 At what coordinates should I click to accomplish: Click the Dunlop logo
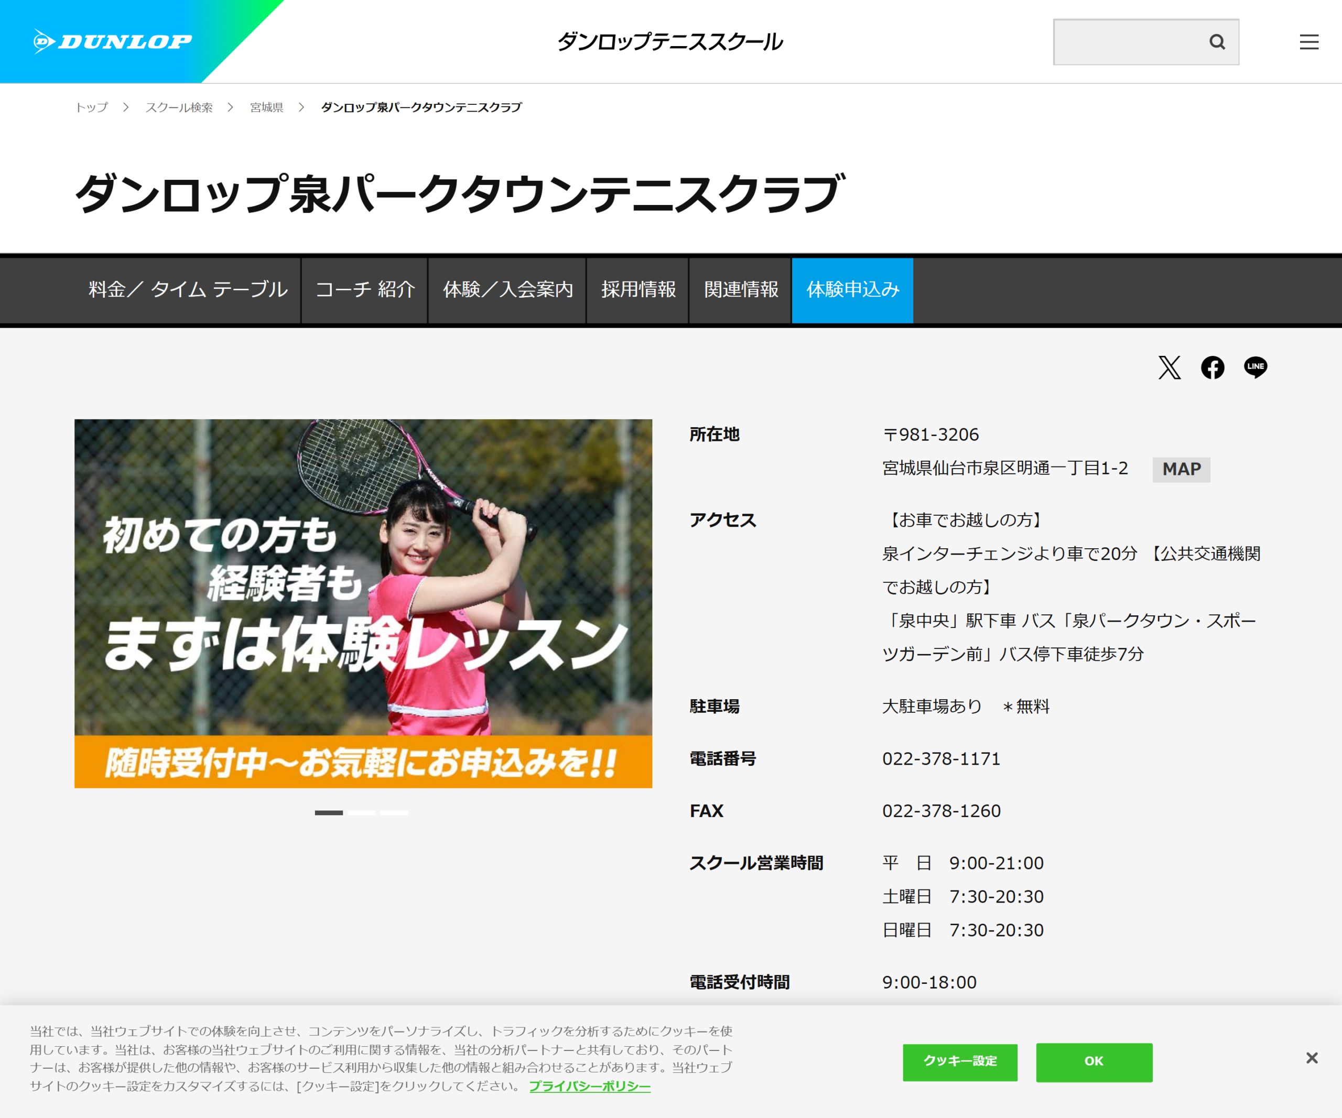[113, 41]
